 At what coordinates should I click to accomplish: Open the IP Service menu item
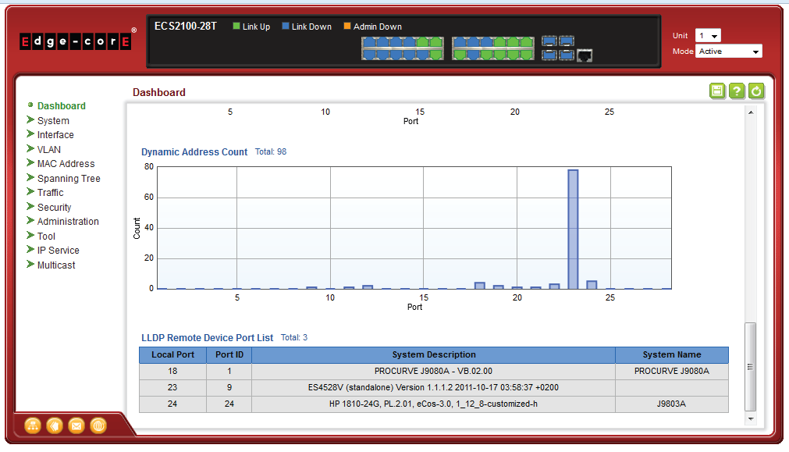(58, 250)
